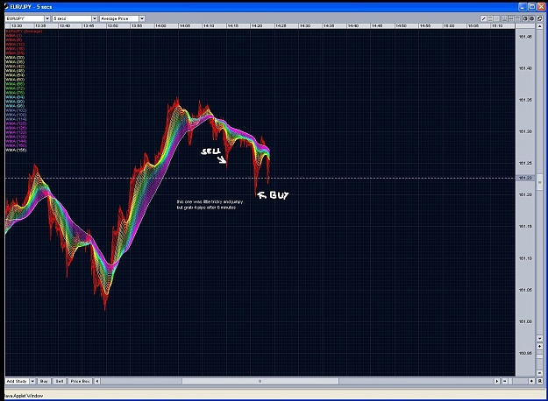548x401 pixels.
Task: Select the WMA (102) legend entry
Action: click(16, 110)
